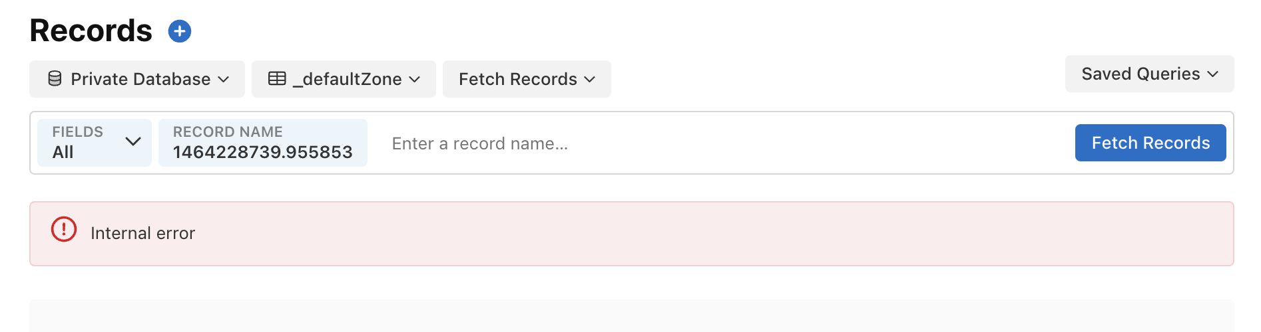The width and height of the screenshot is (1261, 332).
Task: Expand the FIELDS All selector
Action: coord(95,143)
